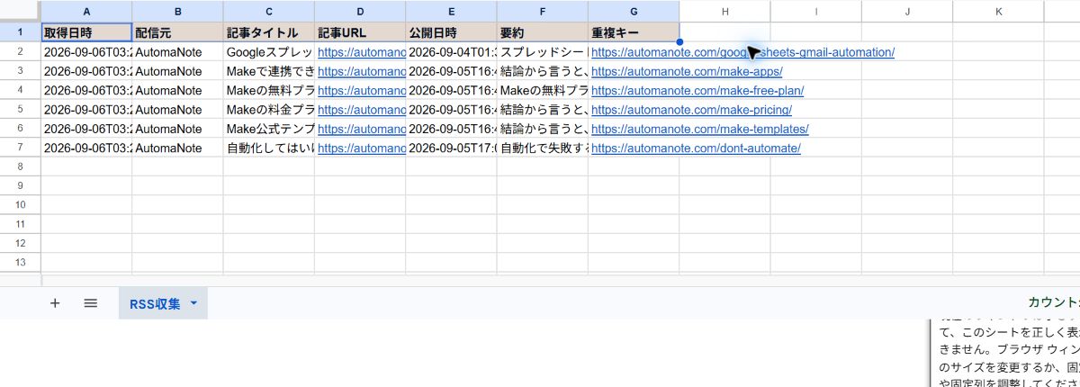Screen dimensions: 1080x387
Task: Expand the RSS収集 tab dropdown arrow
Action: point(193,303)
